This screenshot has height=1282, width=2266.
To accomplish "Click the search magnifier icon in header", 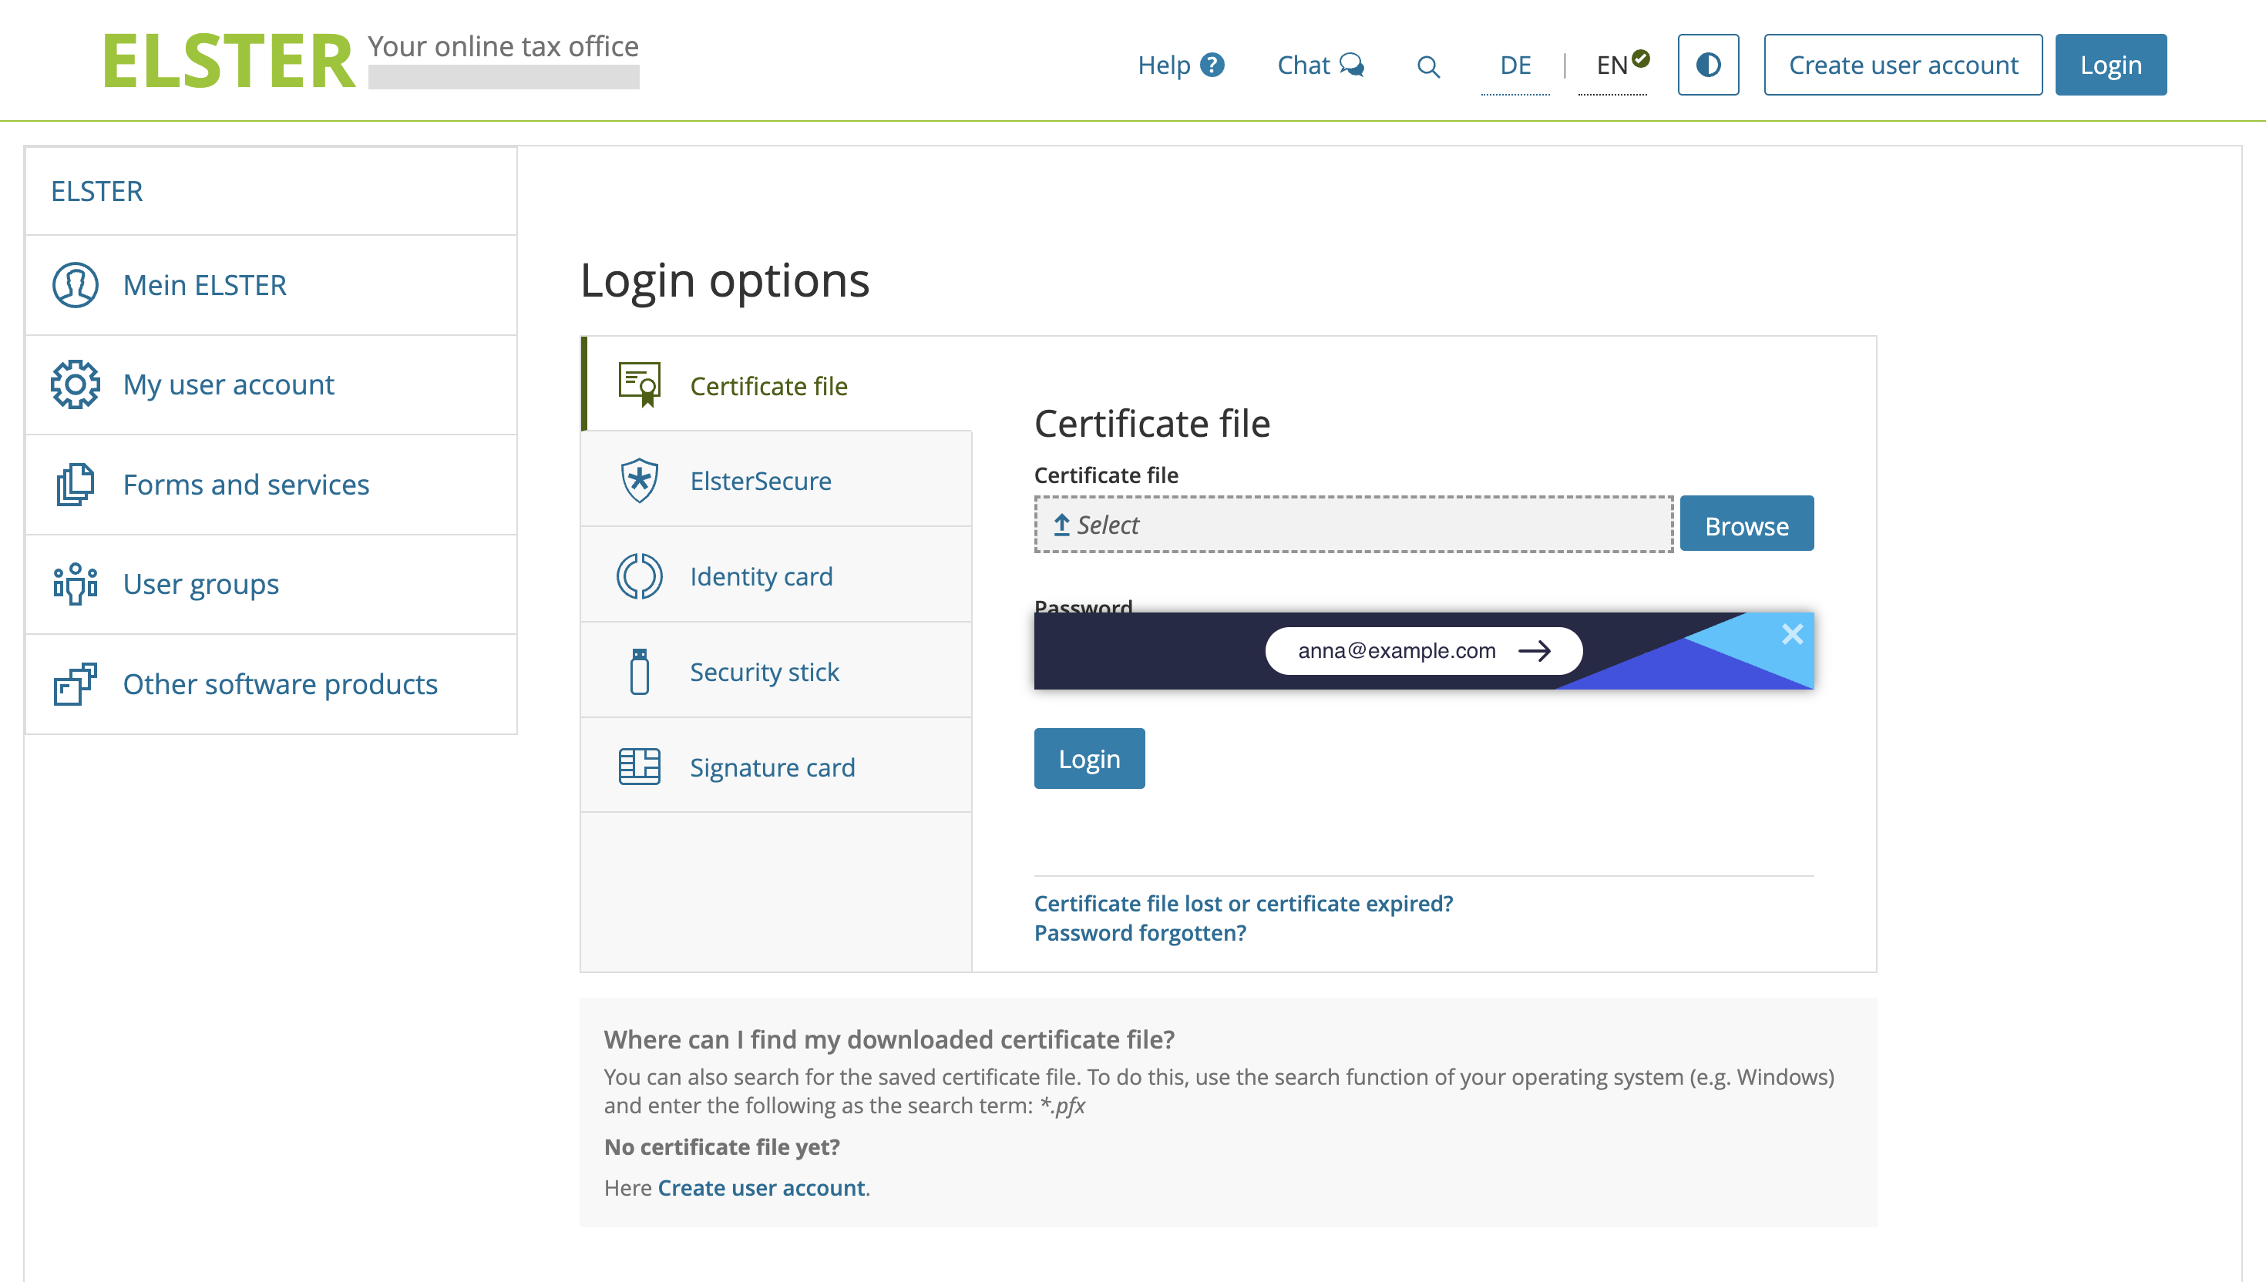I will coord(1427,66).
